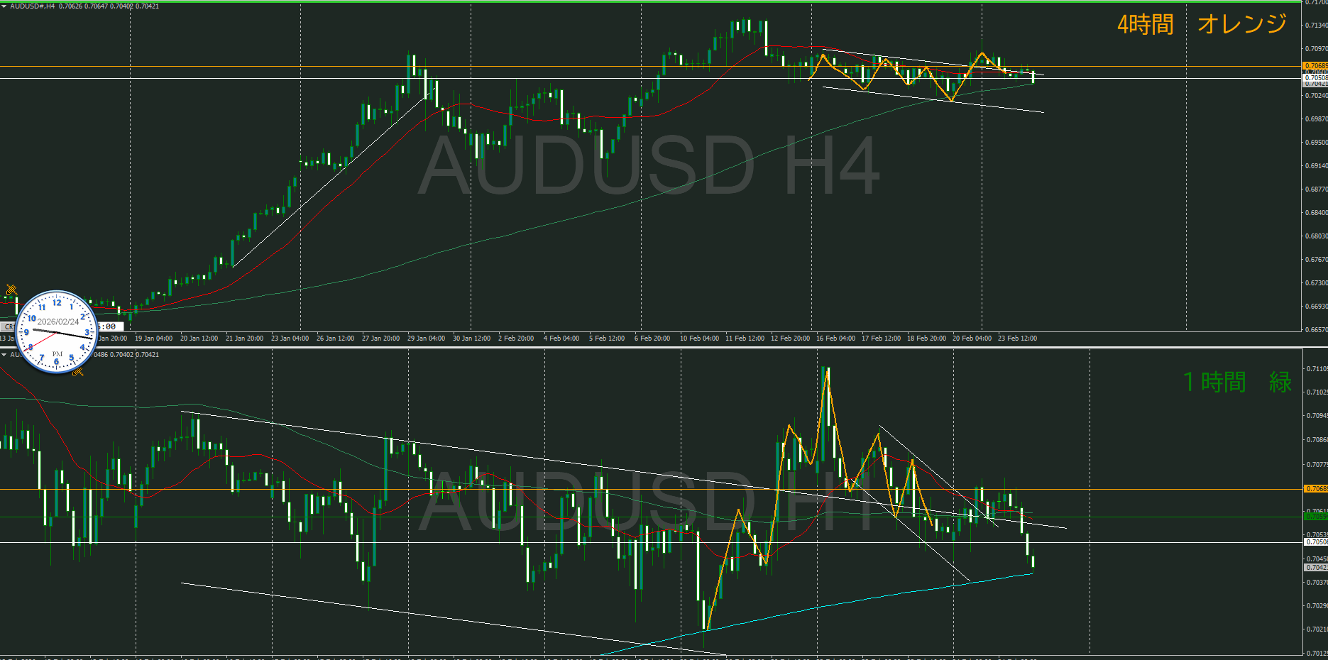Click the AUDUSD H4 watermark text

point(648,167)
